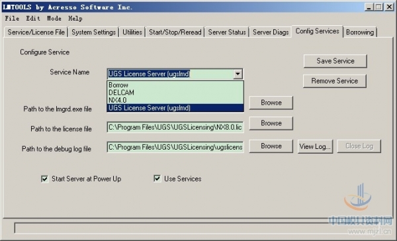
Task: Open the Borrowing tab
Action: point(360,32)
